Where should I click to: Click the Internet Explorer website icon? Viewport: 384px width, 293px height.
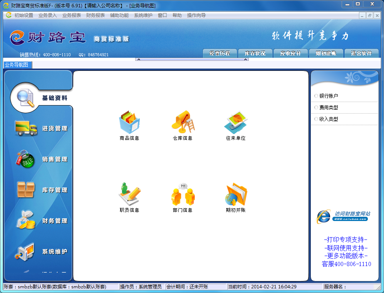point(324,216)
